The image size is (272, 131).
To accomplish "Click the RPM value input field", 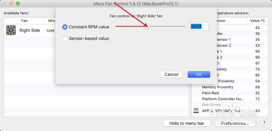I will pos(199,26).
